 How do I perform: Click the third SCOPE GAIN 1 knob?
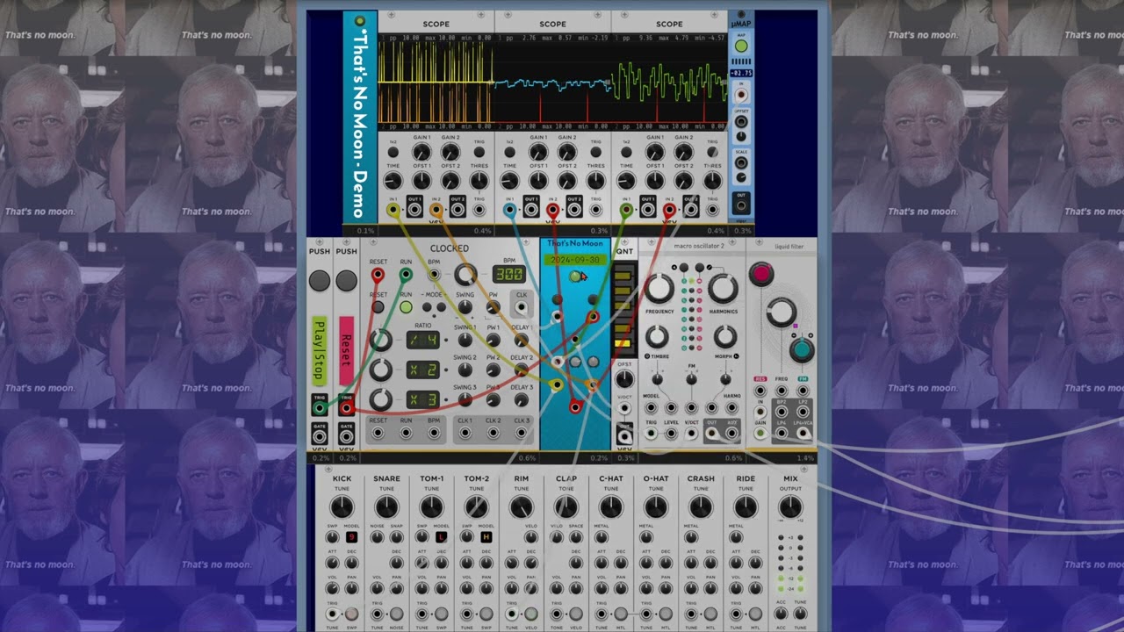coord(655,153)
